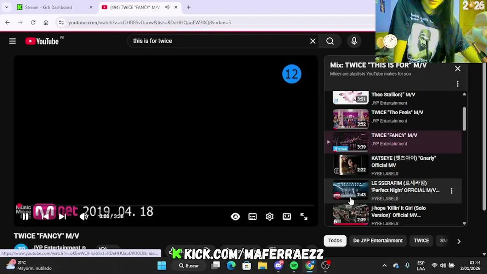Open OBS Studio from taskbar

[x=326, y=266]
